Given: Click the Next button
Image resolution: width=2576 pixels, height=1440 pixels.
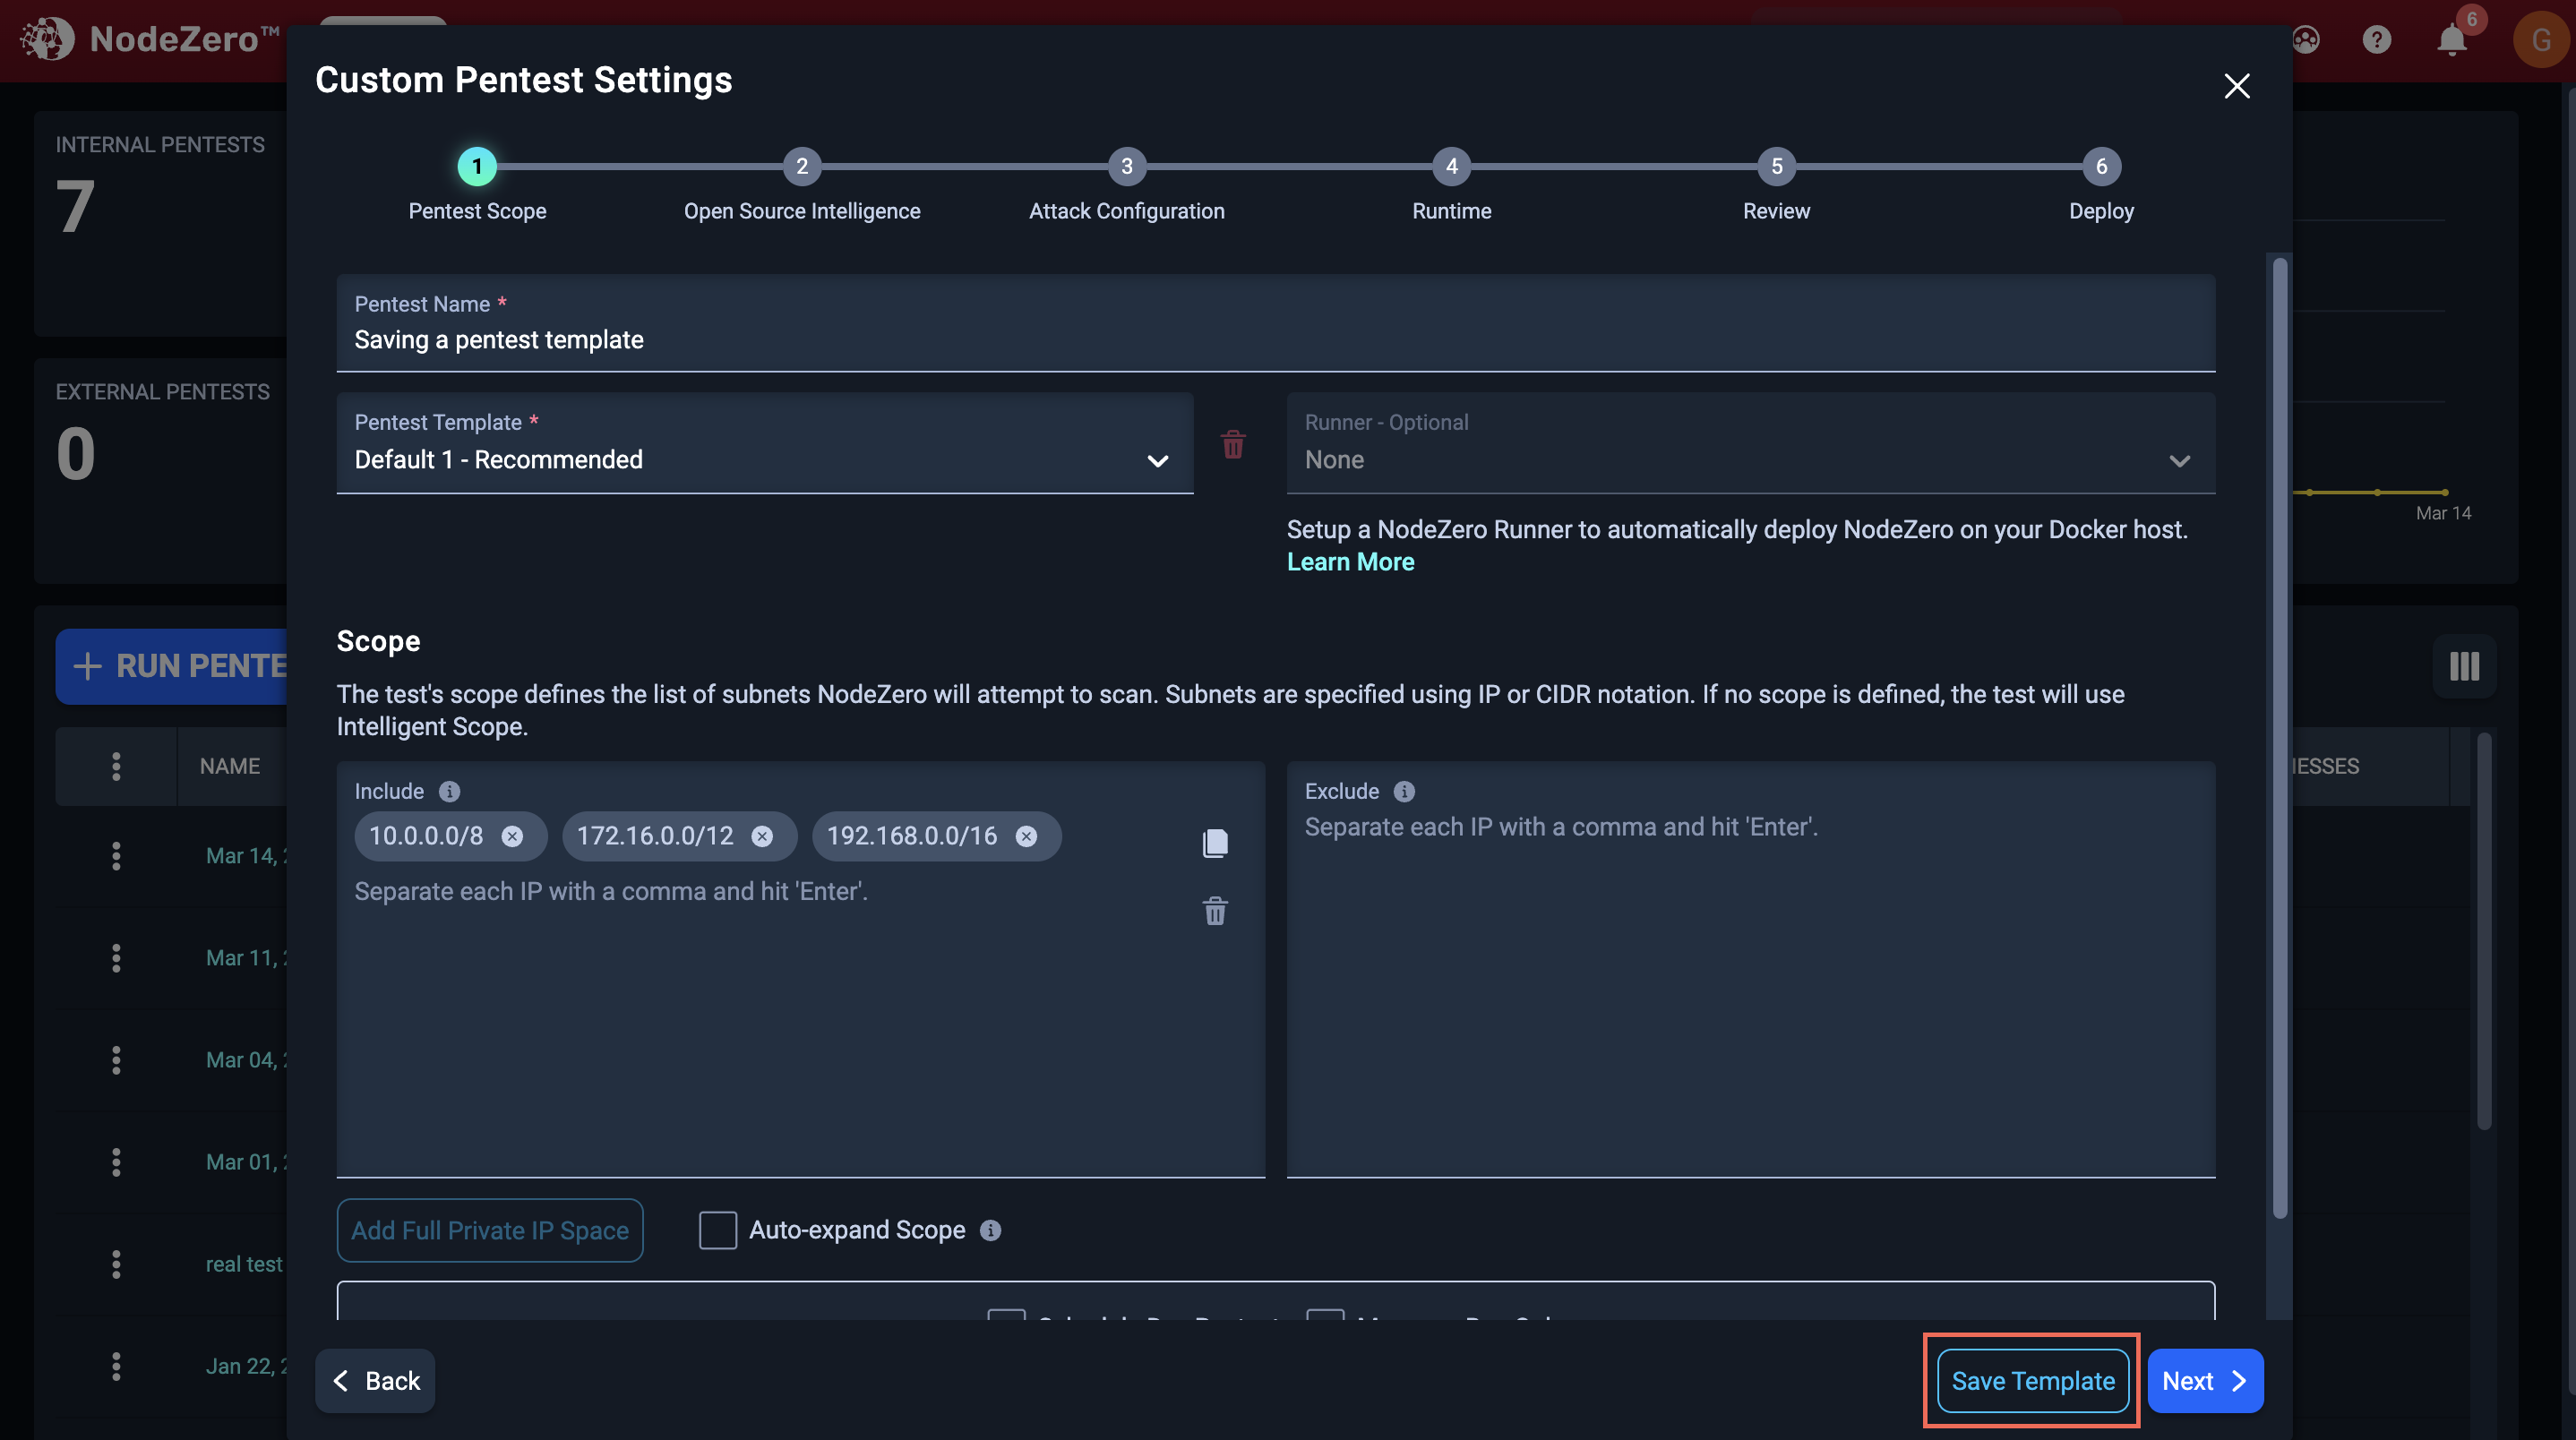Looking at the screenshot, I should click(2205, 1381).
